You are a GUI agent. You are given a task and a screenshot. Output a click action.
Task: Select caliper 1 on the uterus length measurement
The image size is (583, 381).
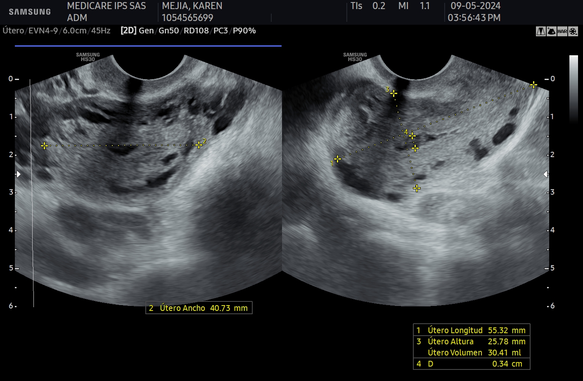click(x=337, y=159)
